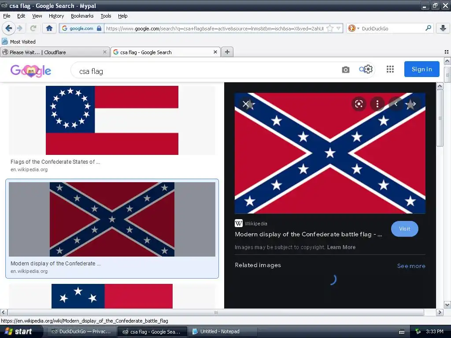Open the Flags of the Confederate States result title
Screen dimensions: 451x338
click(55, 162)
